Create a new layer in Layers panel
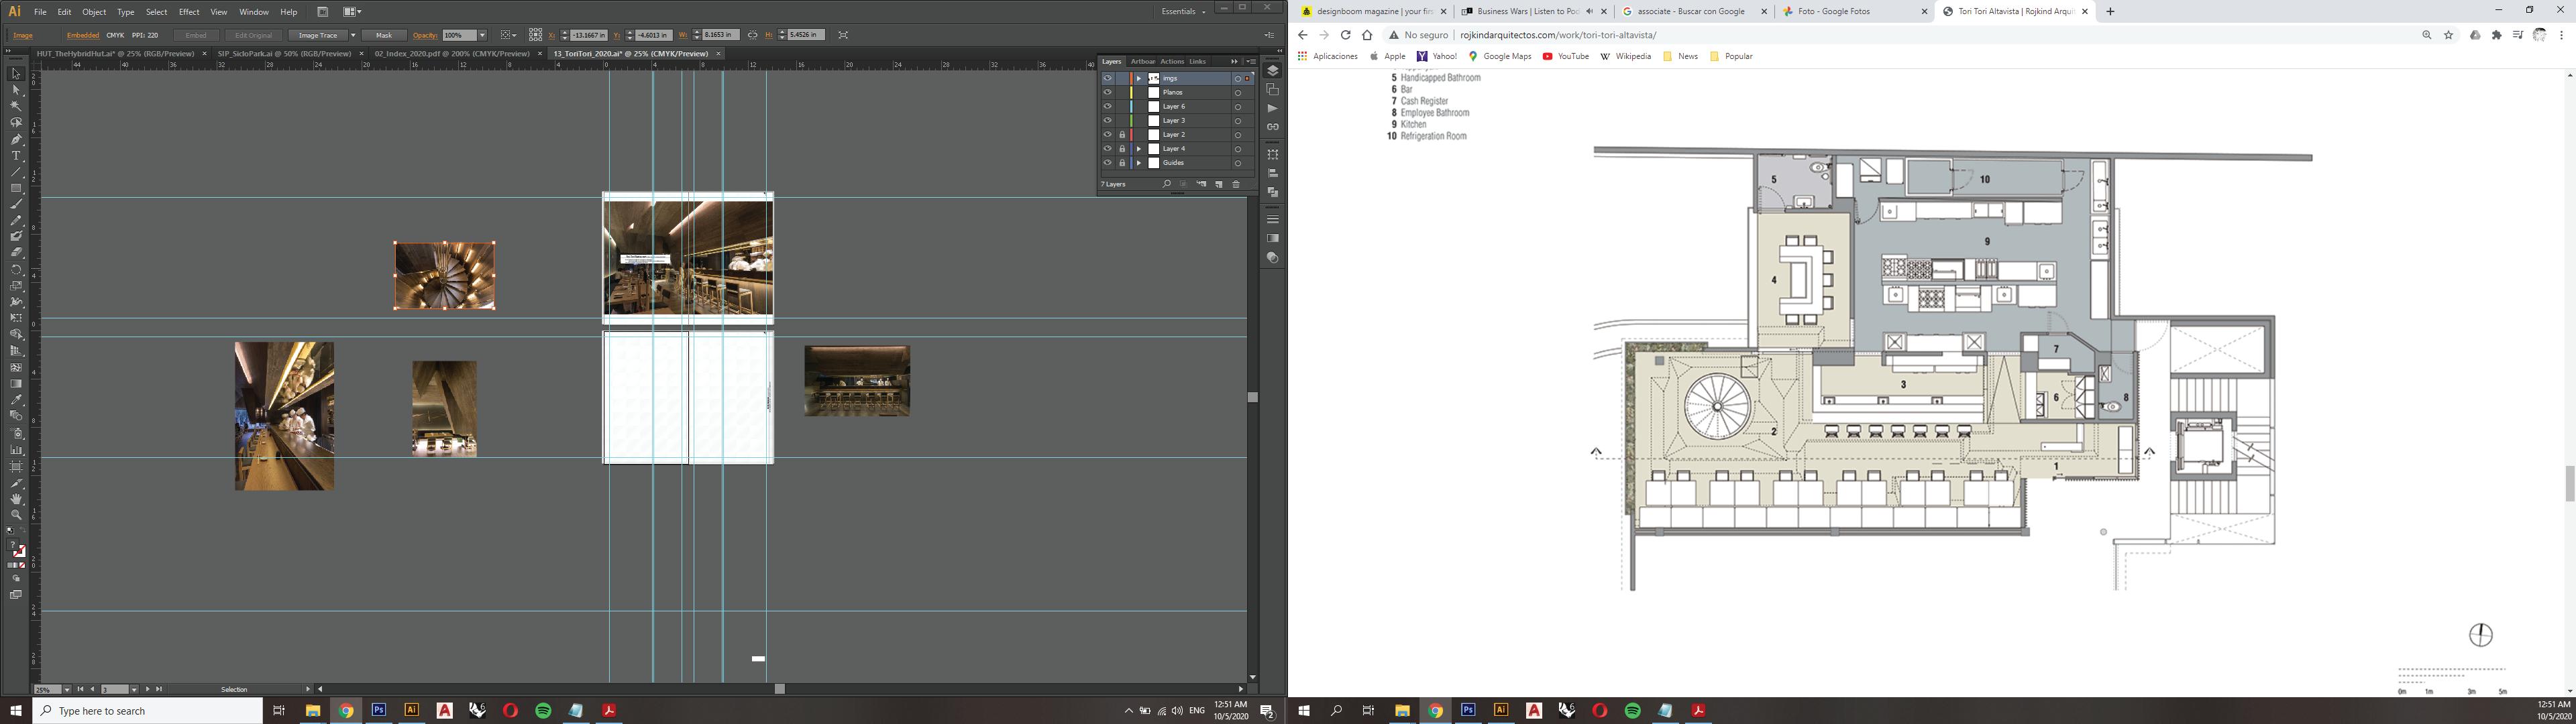 coord(1219,184)
